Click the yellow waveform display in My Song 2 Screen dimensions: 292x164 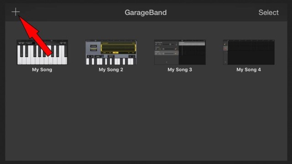[x=118, y=48]
